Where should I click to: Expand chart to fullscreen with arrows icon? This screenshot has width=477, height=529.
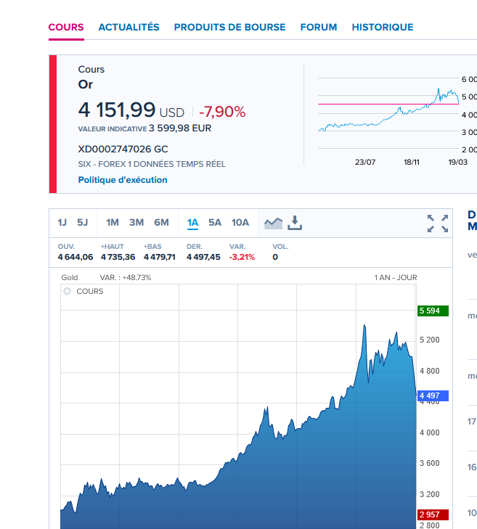(437, 224)
